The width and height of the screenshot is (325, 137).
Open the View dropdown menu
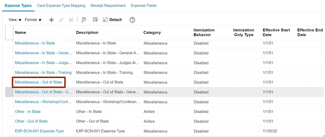15,20
